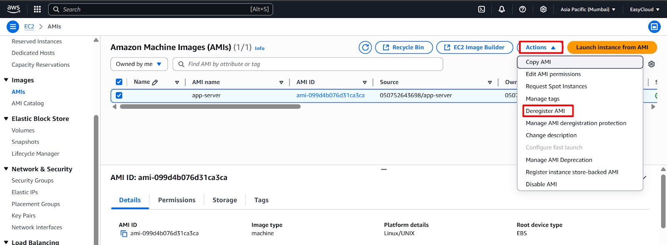Click the table's scroll left arrow
Screen dimensions: 667x245
[x=115, y=107]
